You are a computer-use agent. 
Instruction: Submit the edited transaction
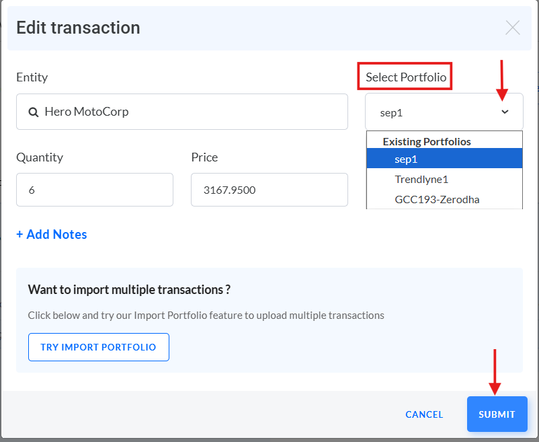[497, 414]
